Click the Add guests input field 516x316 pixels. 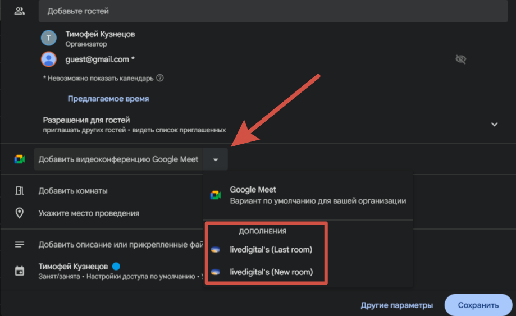point(273,11)
